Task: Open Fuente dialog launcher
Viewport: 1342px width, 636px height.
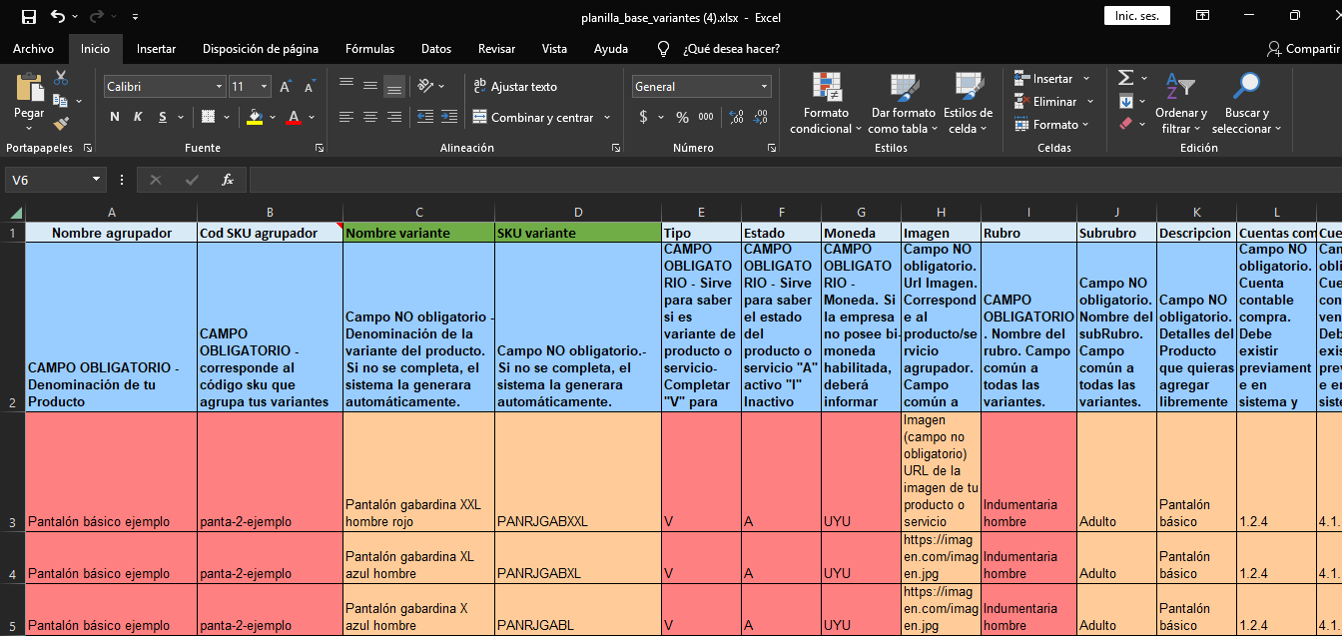Action: click(320, 148)
